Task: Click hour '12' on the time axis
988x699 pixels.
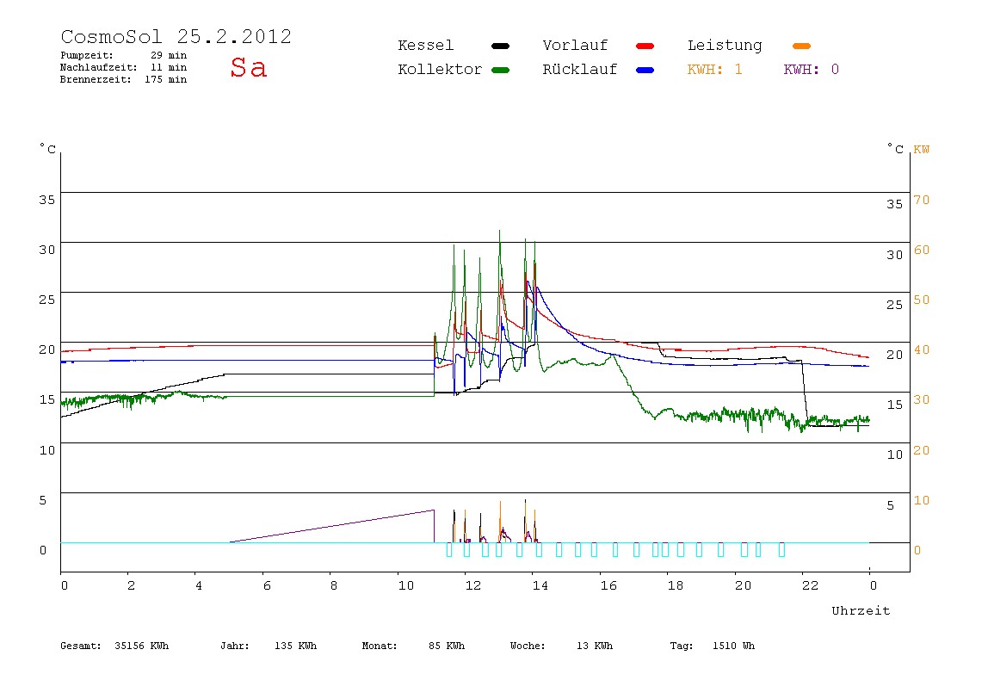Action: (472, 585)
